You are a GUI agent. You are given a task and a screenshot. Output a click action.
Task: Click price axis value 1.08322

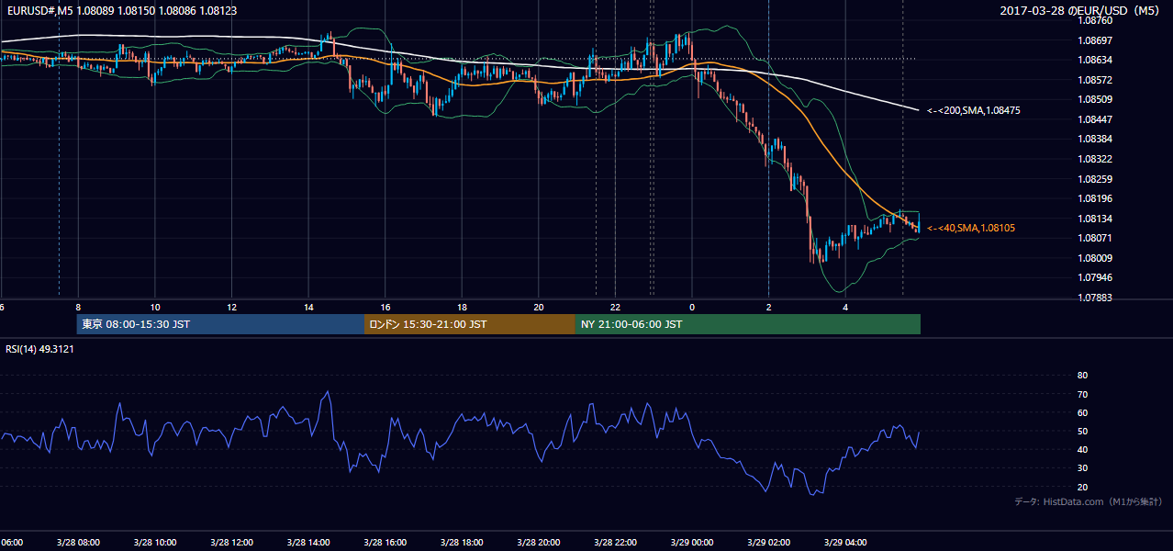pos(1094,160)
